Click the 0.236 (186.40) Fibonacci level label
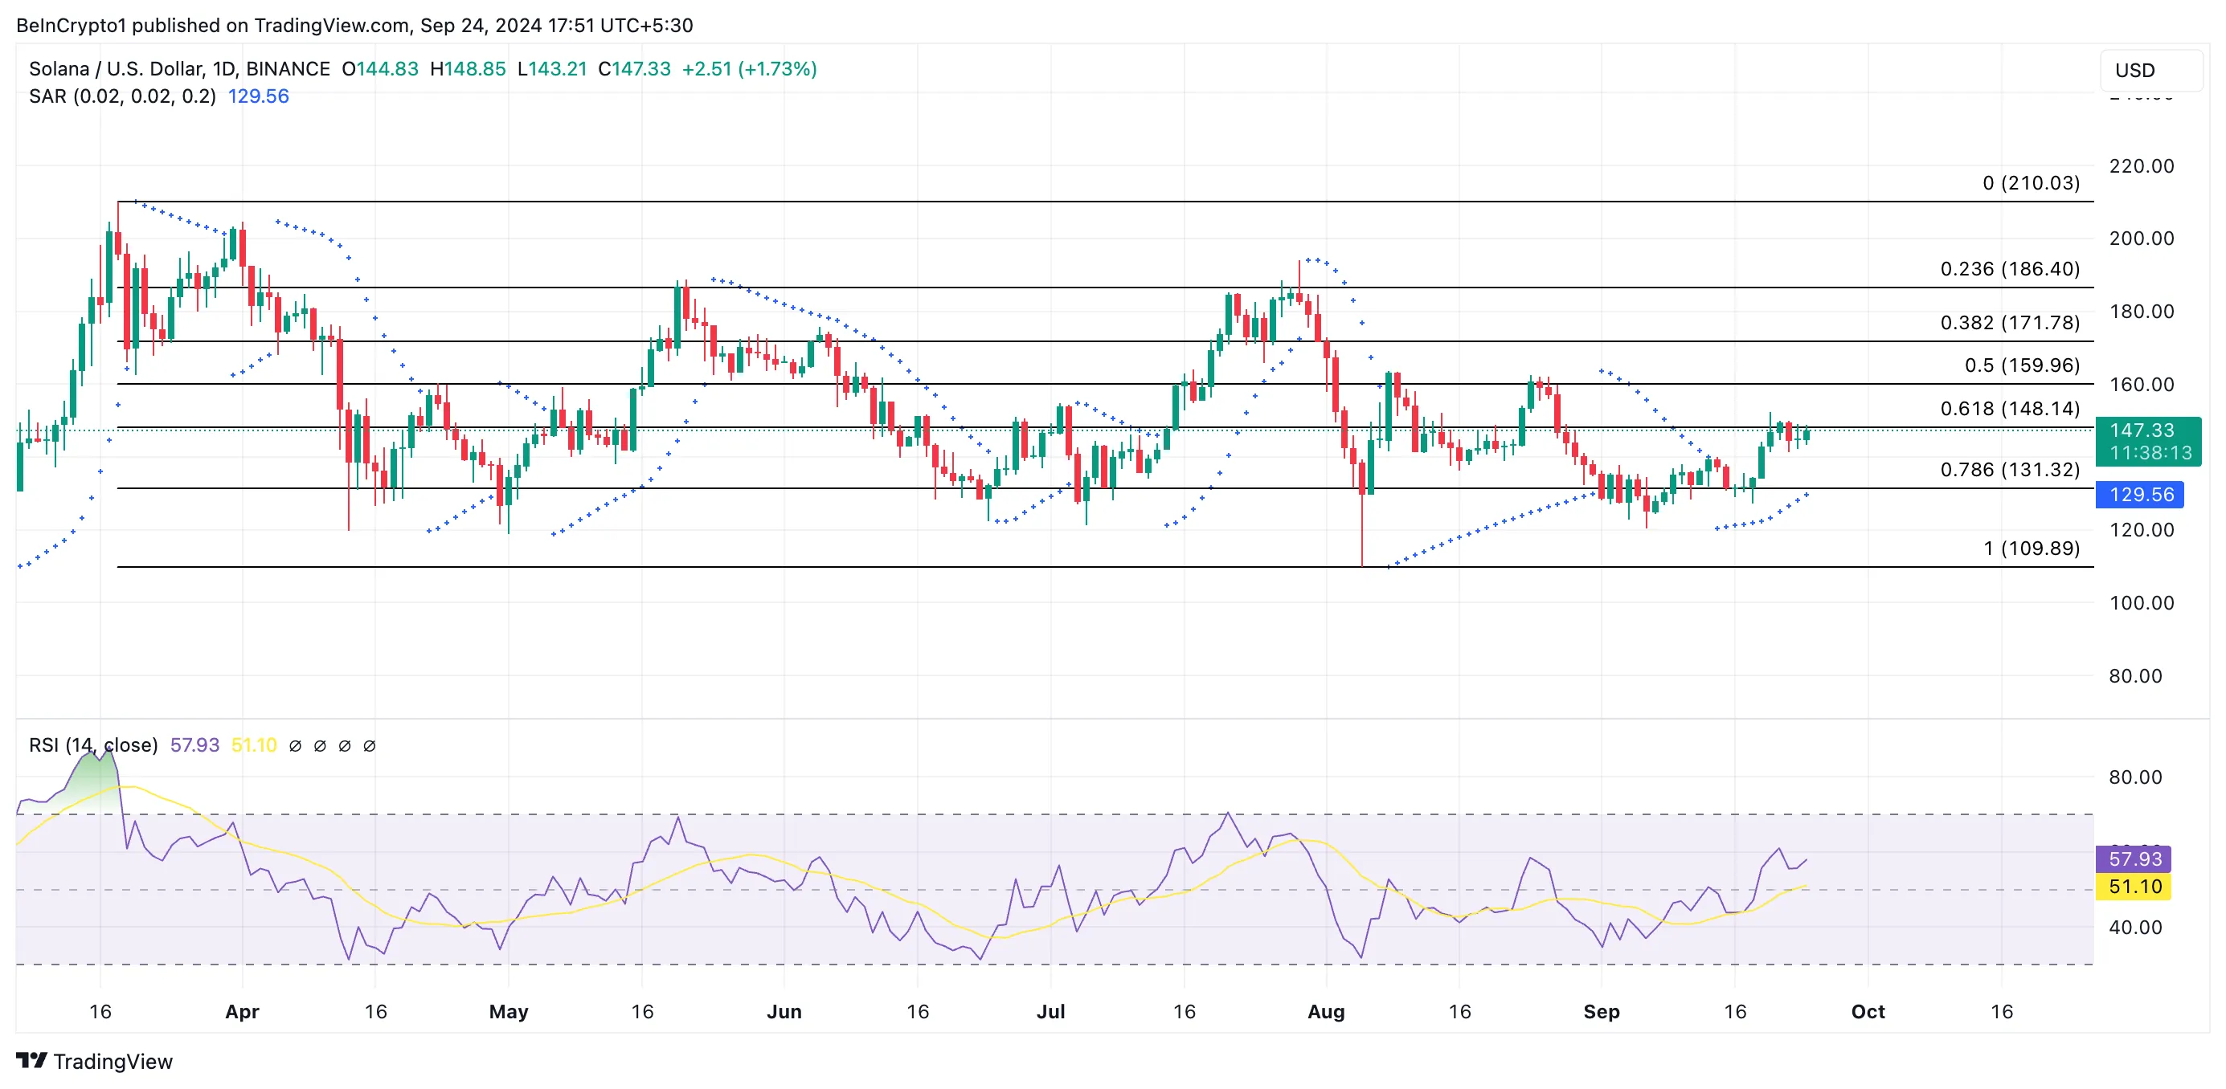The image size is (2226, 1089). point(2009,268)
